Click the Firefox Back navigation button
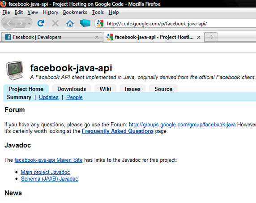 tap(9, 23)
